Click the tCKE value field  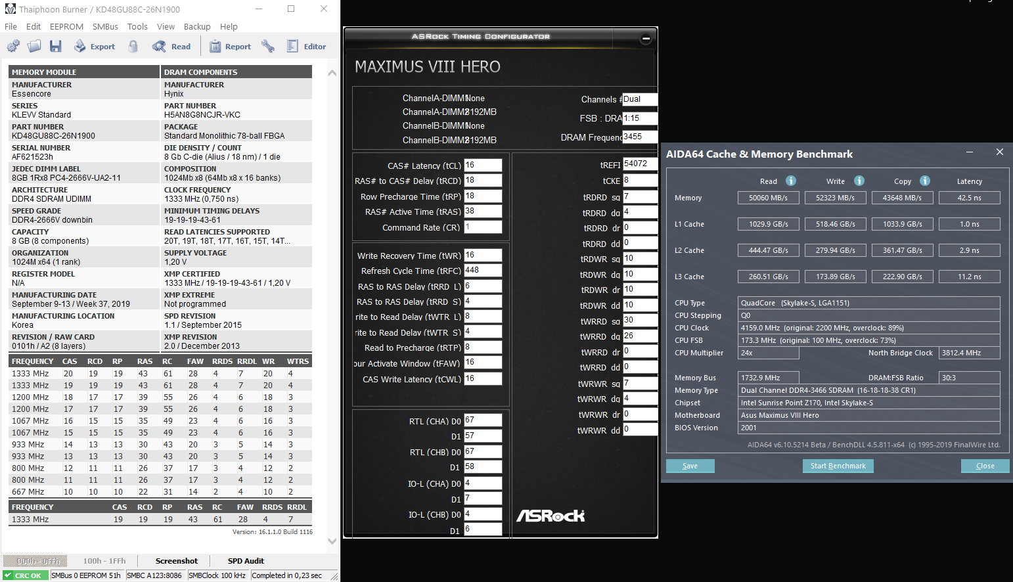coord(640,180)
